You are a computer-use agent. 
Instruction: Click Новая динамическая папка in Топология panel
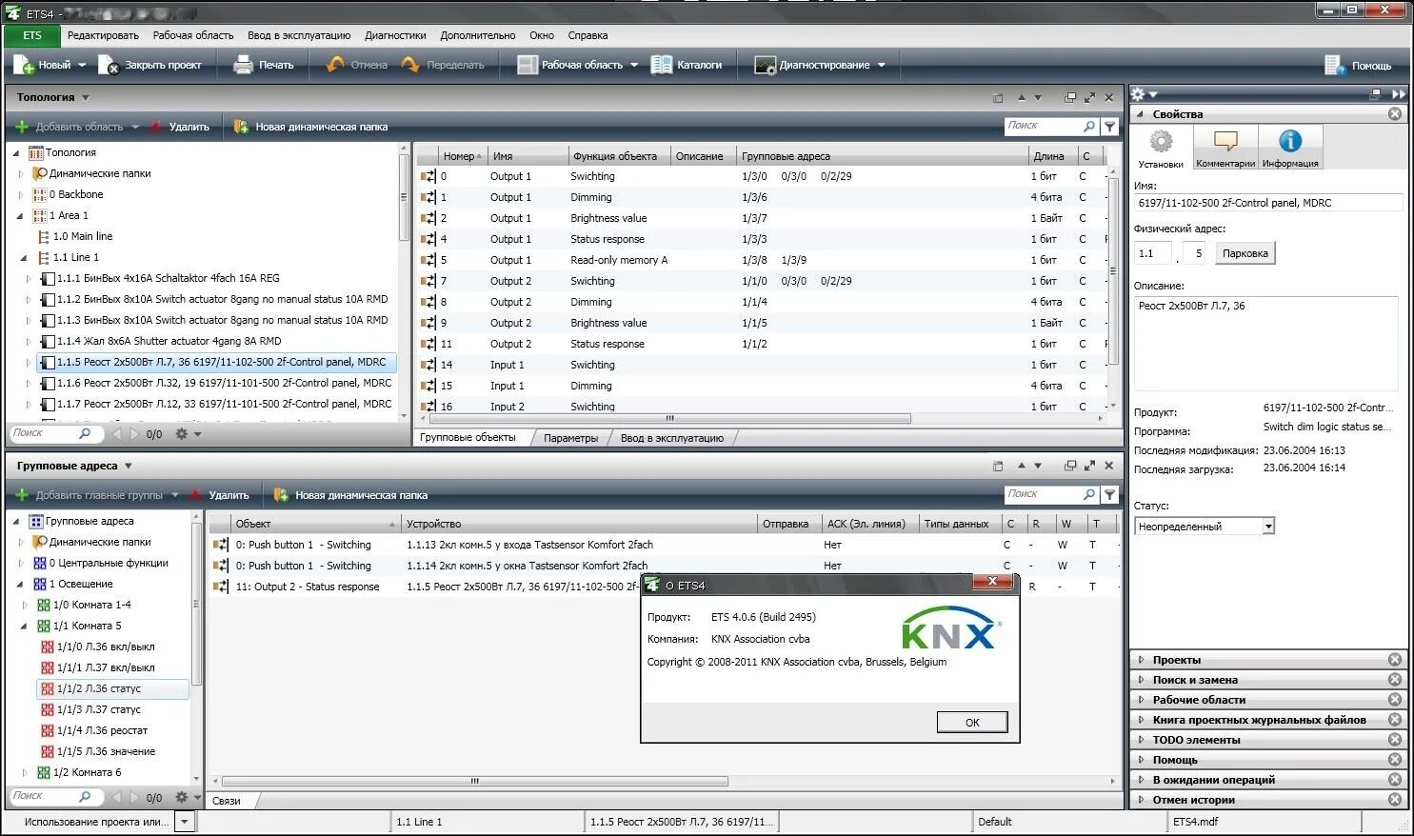310,127
